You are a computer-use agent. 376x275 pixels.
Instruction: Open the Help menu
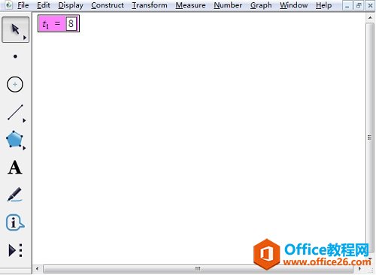pos(323,5)
